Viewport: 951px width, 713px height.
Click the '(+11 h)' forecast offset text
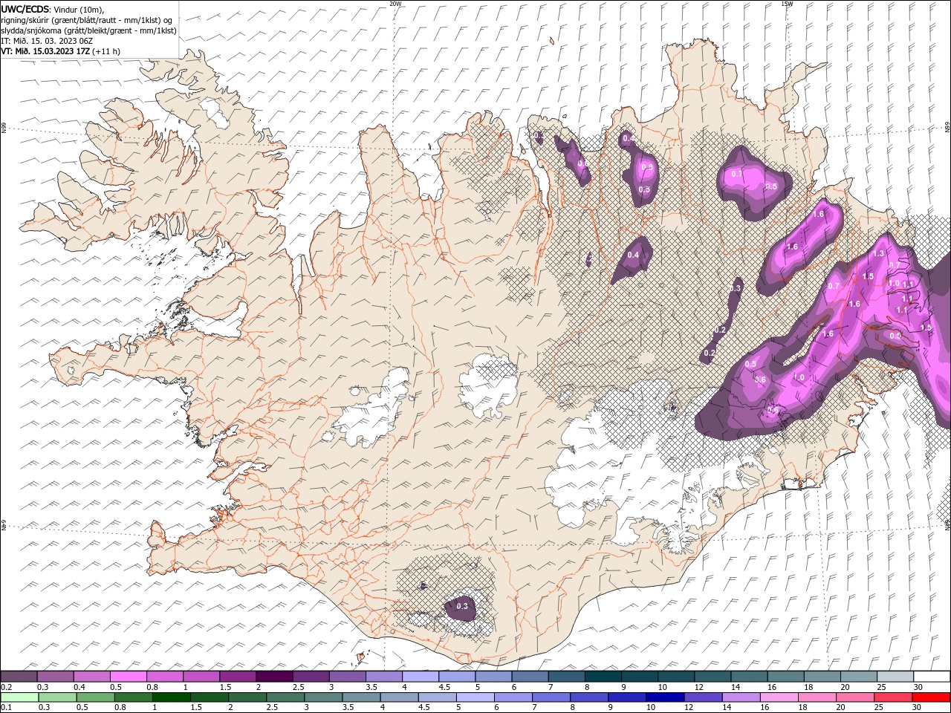[x=107, y=51]
